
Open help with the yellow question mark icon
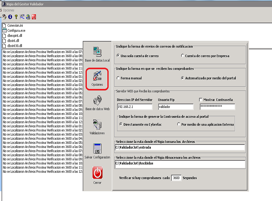[16, 17]
